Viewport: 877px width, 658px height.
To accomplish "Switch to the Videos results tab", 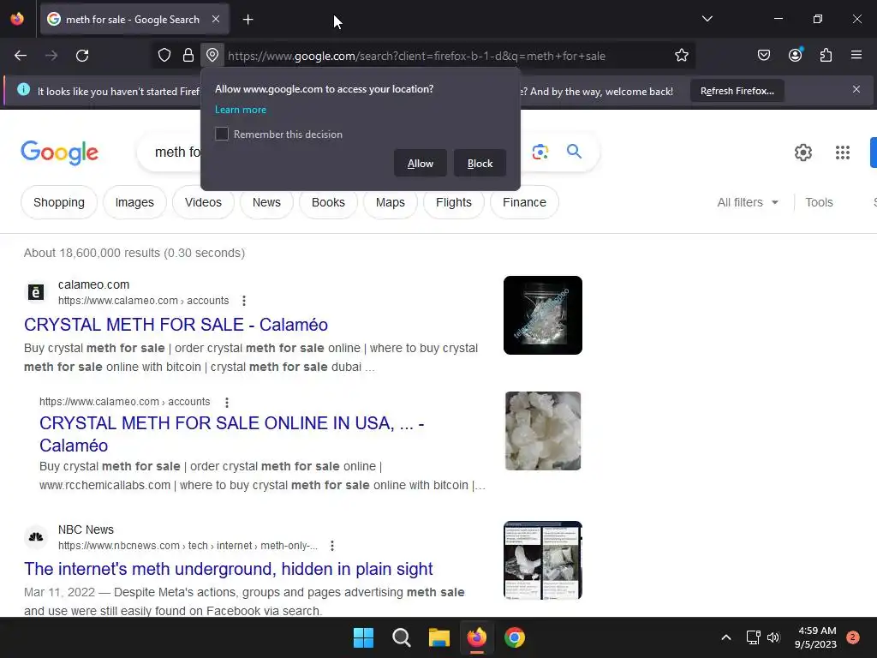I will 203,202.
